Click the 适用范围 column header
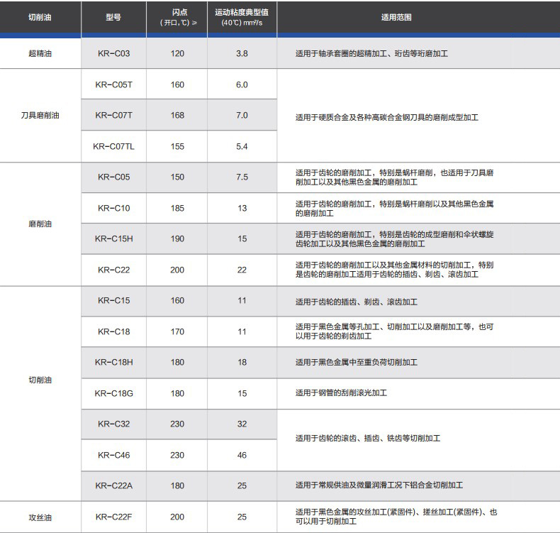Image resolution: width=560 pixels, height=533 pixels. tap(396, 17)
